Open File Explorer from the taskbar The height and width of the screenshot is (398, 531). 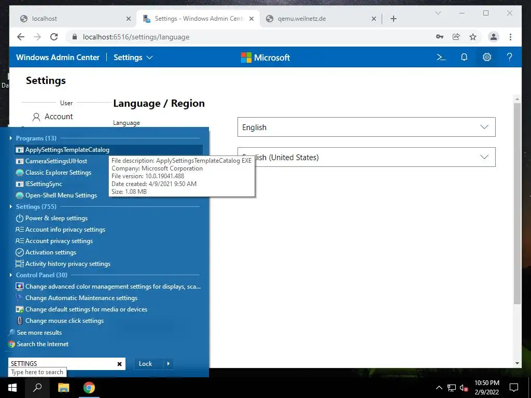tap(63, 388)
